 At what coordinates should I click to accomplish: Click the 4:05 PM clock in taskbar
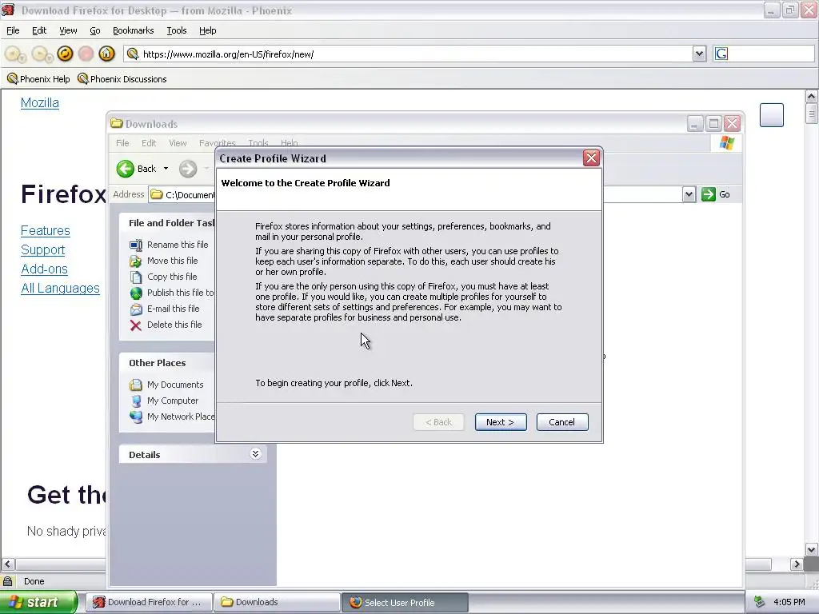(789, 602)
